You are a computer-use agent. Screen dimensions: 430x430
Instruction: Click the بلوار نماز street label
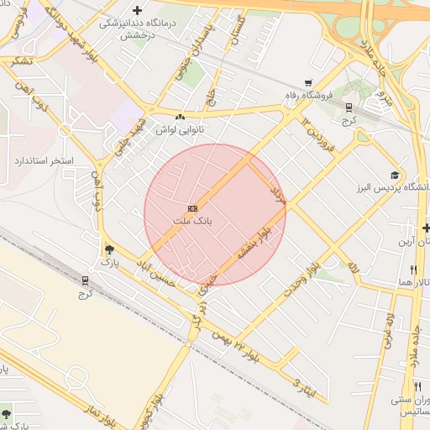100,417
